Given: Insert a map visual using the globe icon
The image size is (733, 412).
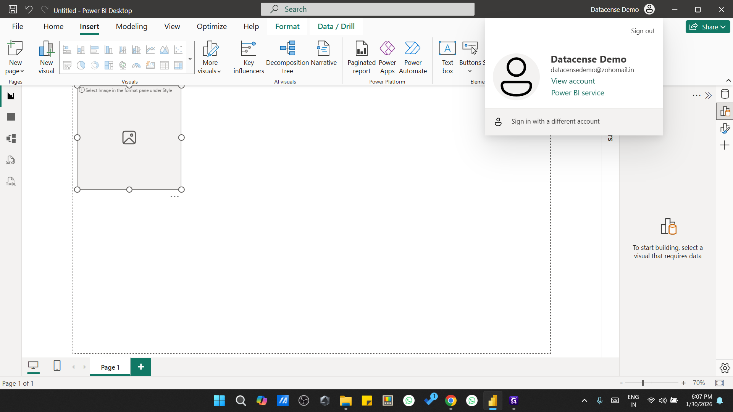Looking at the screenshot, I should pyautogui.click(x=123, y=66).
